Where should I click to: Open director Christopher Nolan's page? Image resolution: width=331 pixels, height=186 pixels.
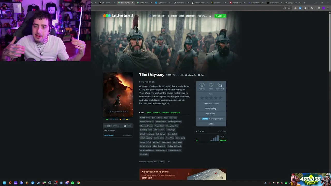click(x=195, y=75)
